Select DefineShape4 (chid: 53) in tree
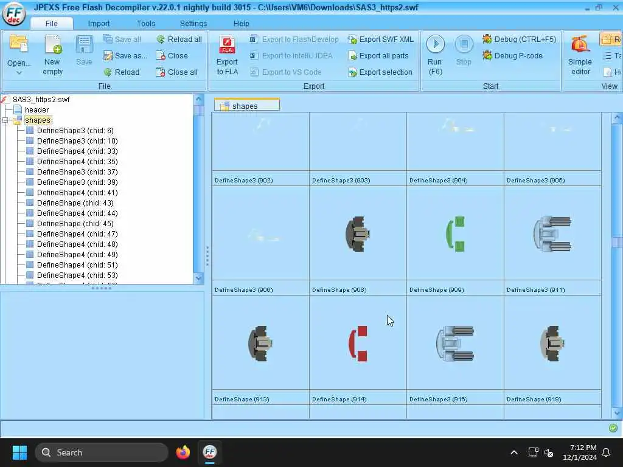The width and height of the screenshot is (623, 467). 77,275
